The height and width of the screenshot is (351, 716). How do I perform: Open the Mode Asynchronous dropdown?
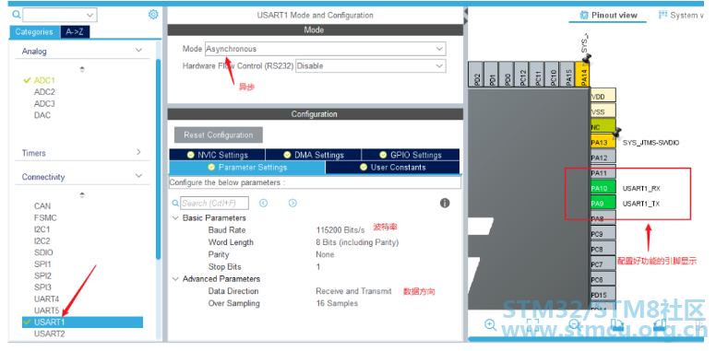point(325,49)
